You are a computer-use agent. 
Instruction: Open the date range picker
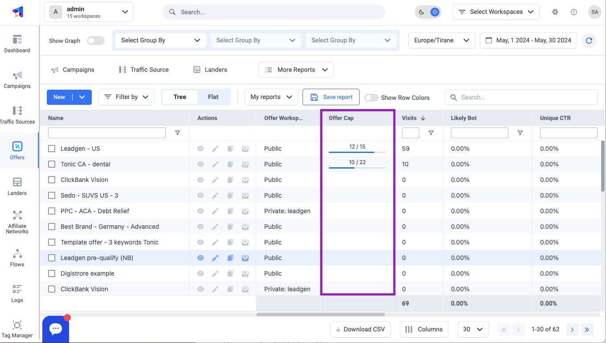528,40
